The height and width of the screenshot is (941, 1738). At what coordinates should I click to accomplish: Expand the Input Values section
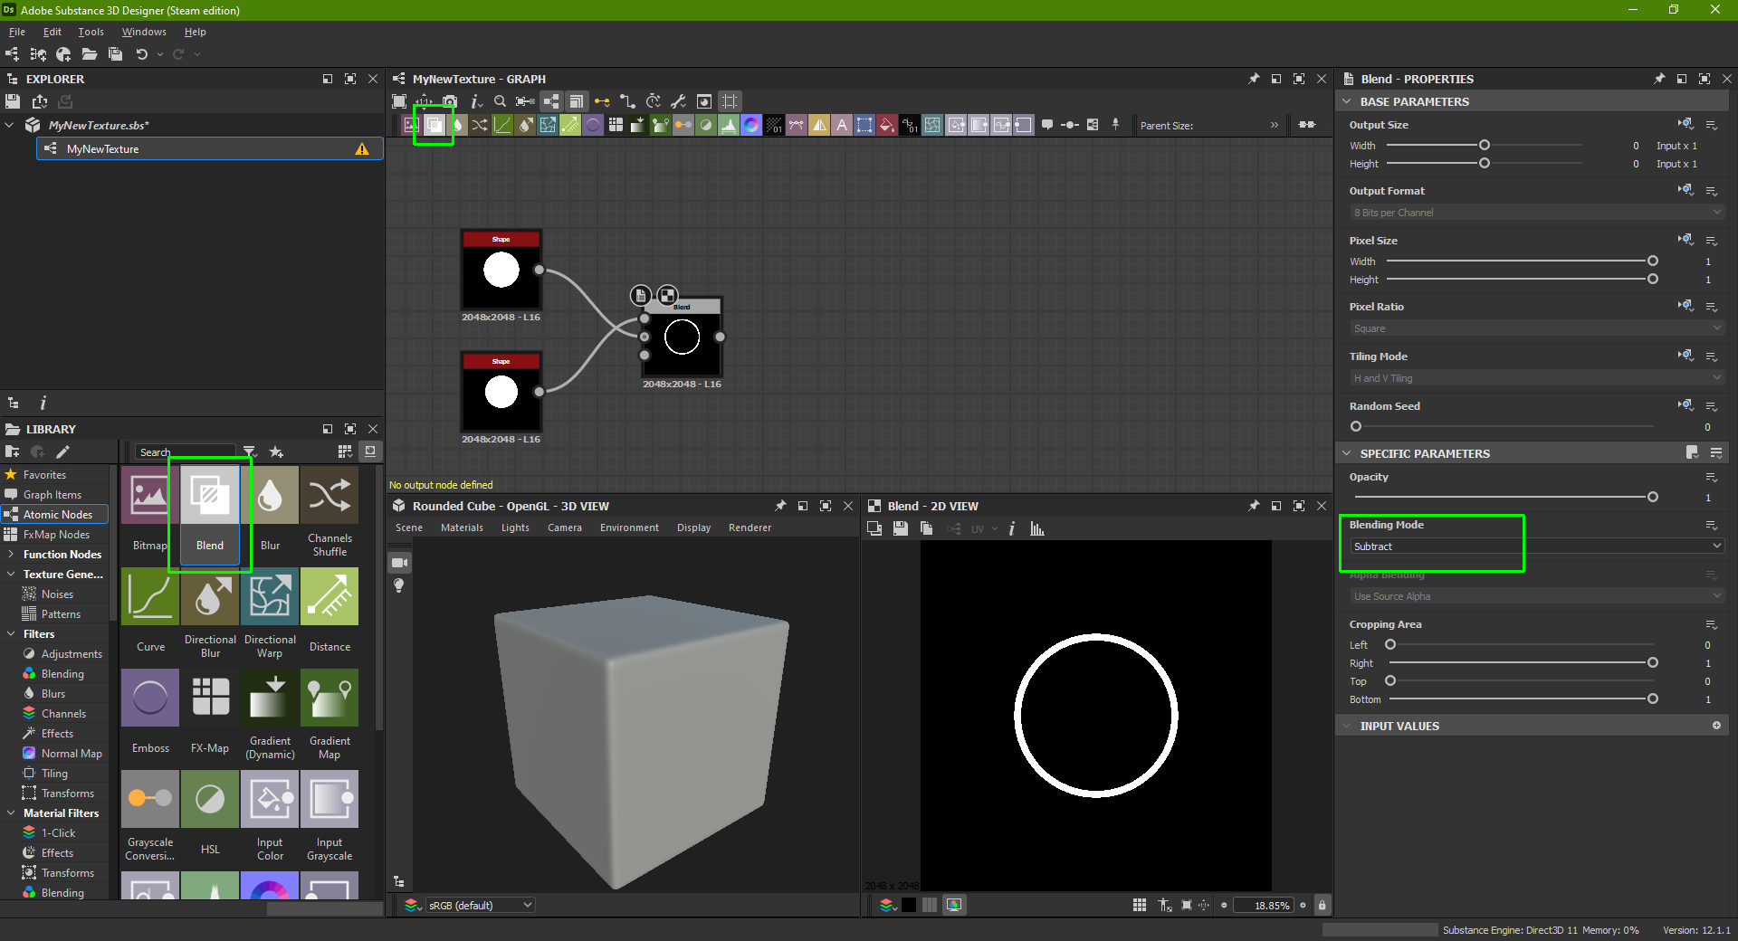point(1347,726)
